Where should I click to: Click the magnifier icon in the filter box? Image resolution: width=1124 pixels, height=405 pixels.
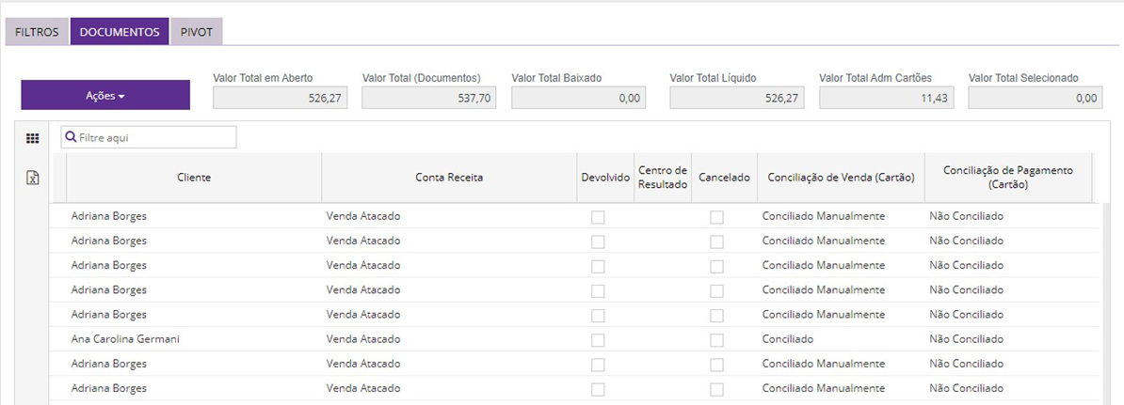pos(70,137)
